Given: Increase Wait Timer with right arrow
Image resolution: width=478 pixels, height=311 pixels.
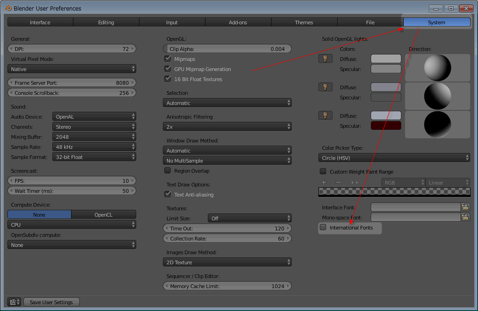Looking at the screenshot, I should click(x=133, y=191).
